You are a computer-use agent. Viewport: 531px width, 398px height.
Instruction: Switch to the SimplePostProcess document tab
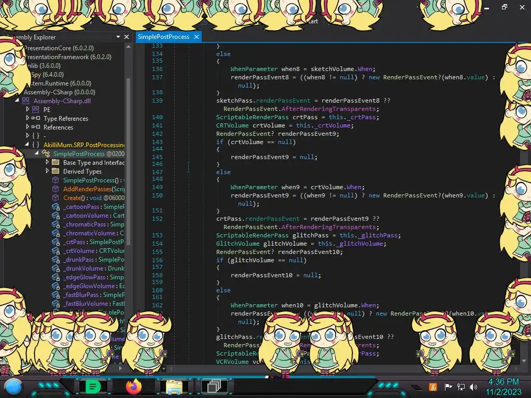click(163, 37)
